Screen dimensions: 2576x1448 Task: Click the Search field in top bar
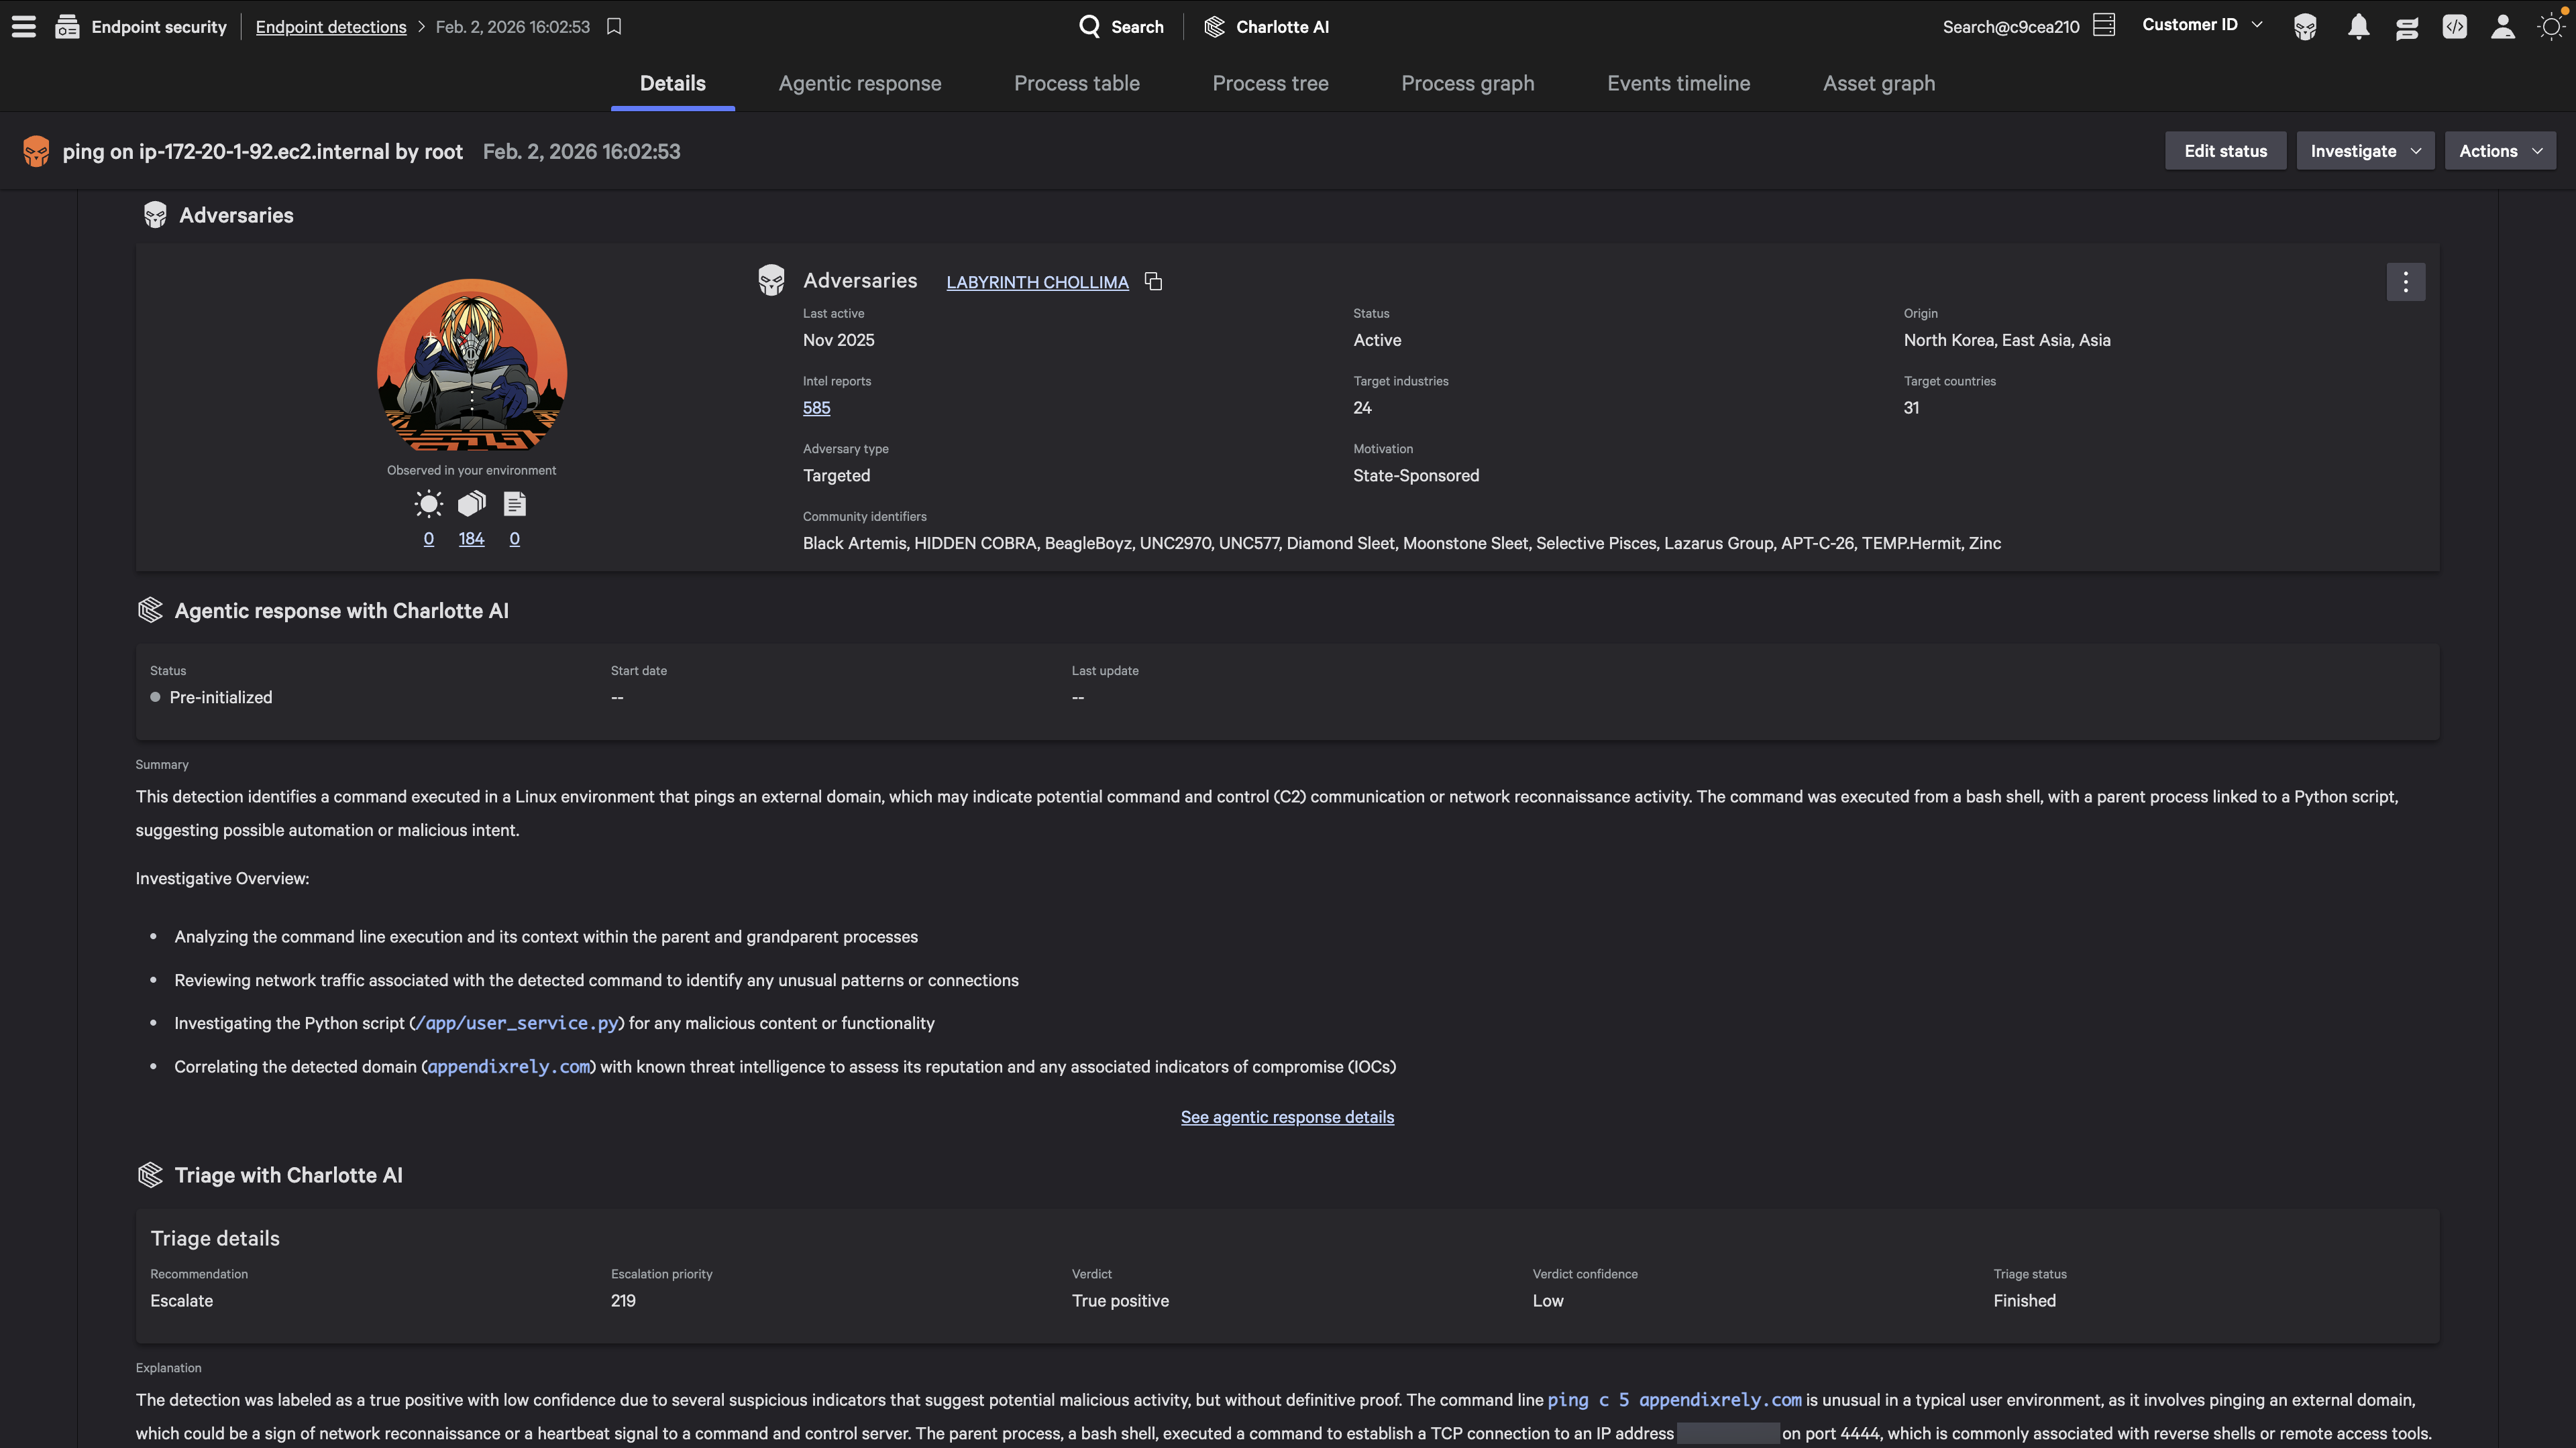coord(1122,27)
